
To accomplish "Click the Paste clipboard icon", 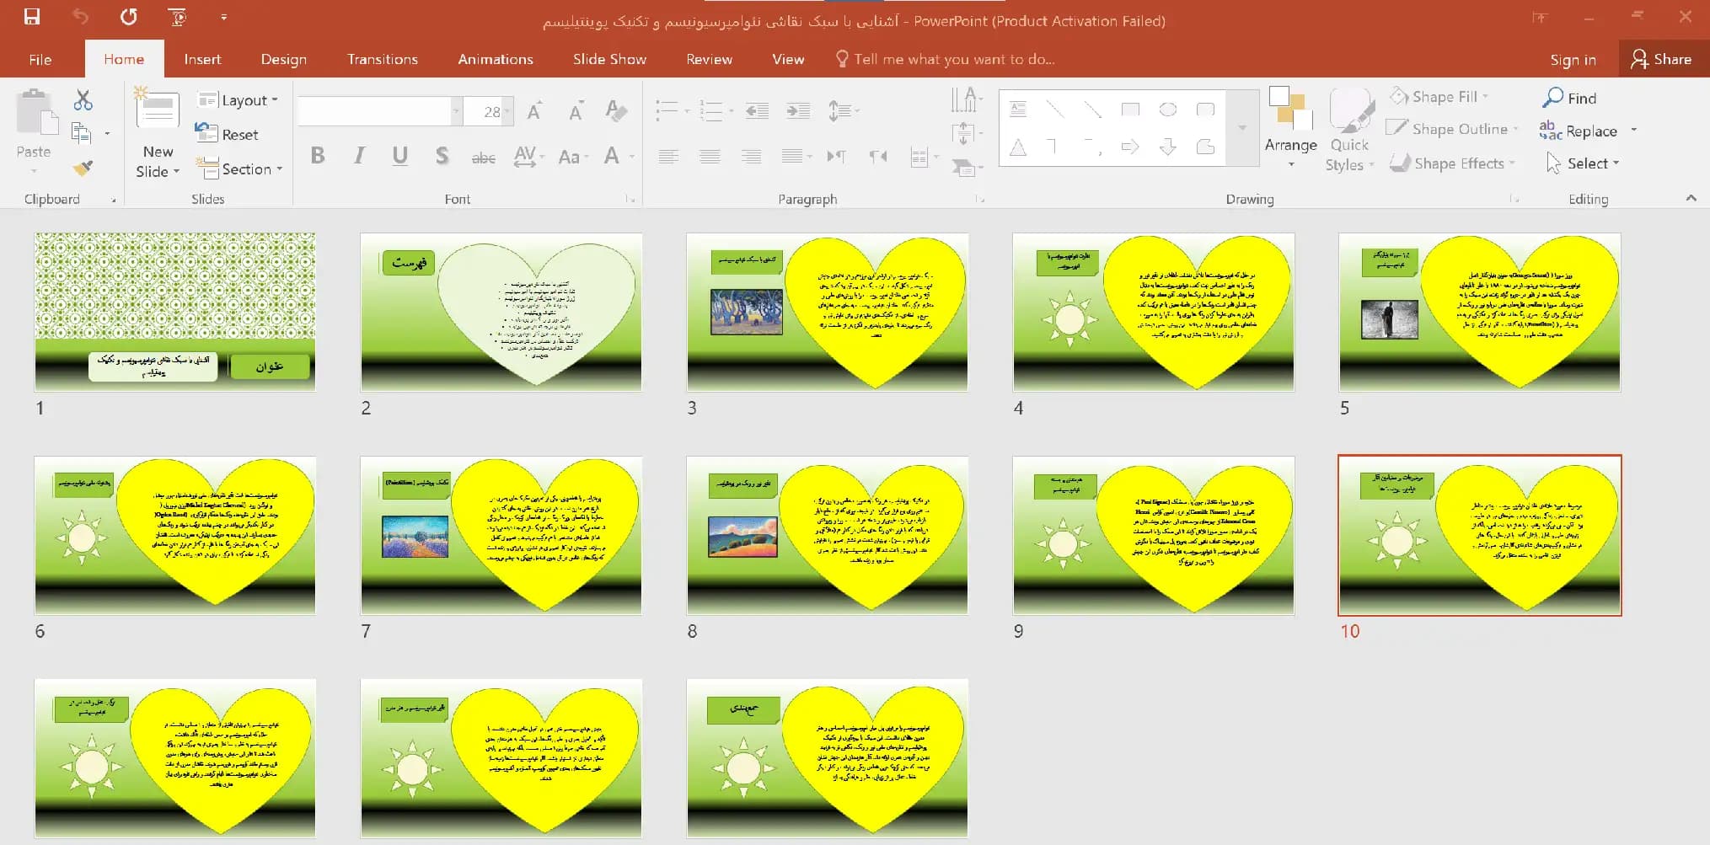I will (36, 114).
